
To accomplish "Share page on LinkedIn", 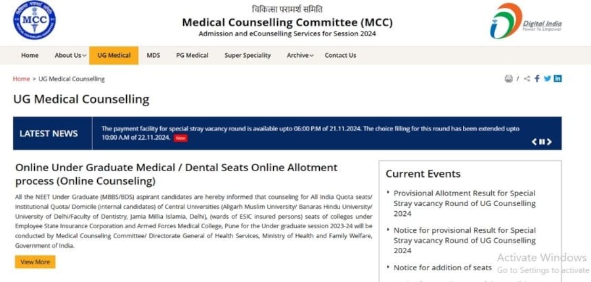I will point(558,79).
